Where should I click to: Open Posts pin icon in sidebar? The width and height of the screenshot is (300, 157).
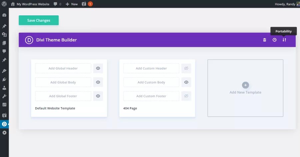[4, 26]
